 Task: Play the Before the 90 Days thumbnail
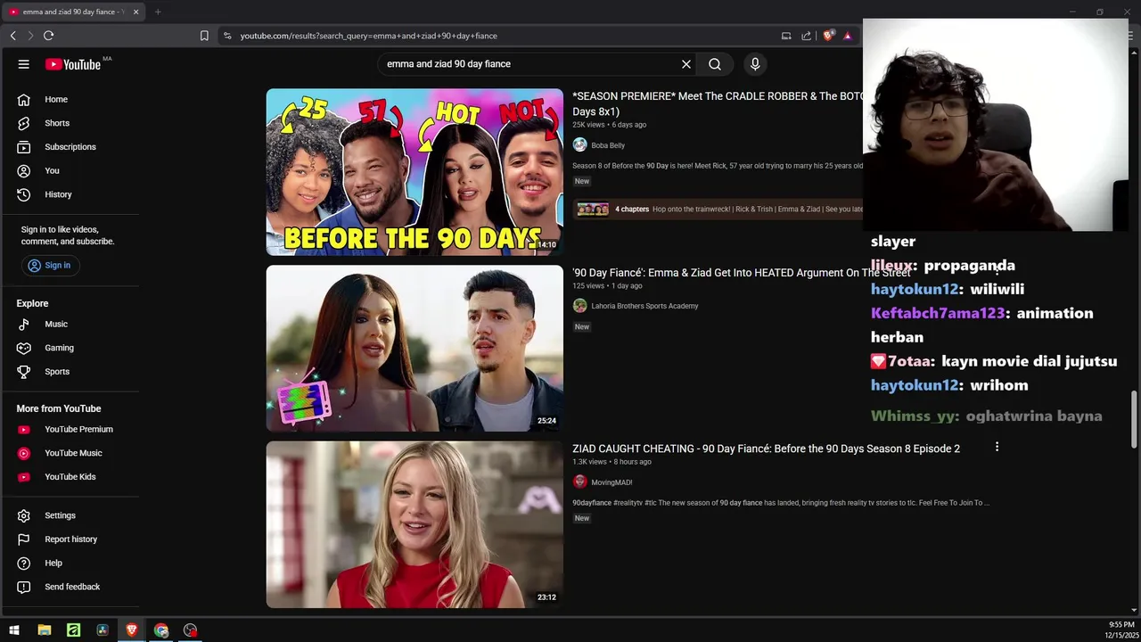[x=415, y=172]
